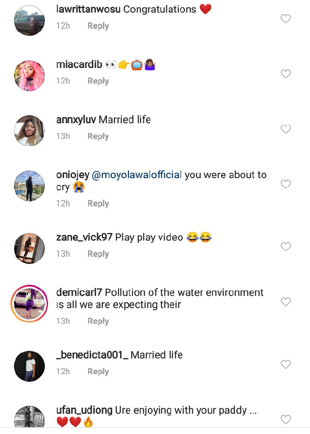
Task: Open _benedicta001_'s profile via username
Action: (x=92, y=355)
